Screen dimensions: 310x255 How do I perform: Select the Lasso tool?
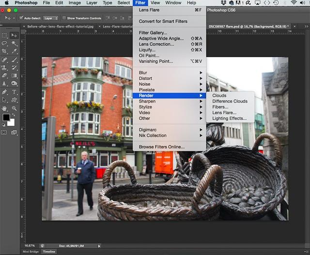tap(5, 44)
